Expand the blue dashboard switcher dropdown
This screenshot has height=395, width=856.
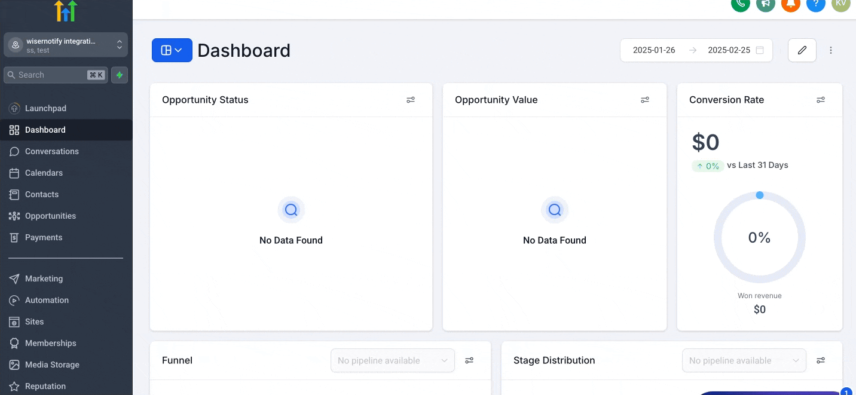point(172,50)
